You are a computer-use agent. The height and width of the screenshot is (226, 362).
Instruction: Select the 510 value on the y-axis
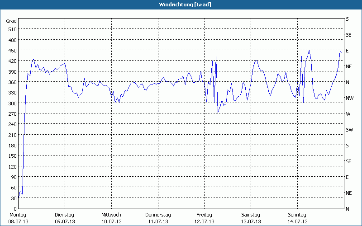13,29
